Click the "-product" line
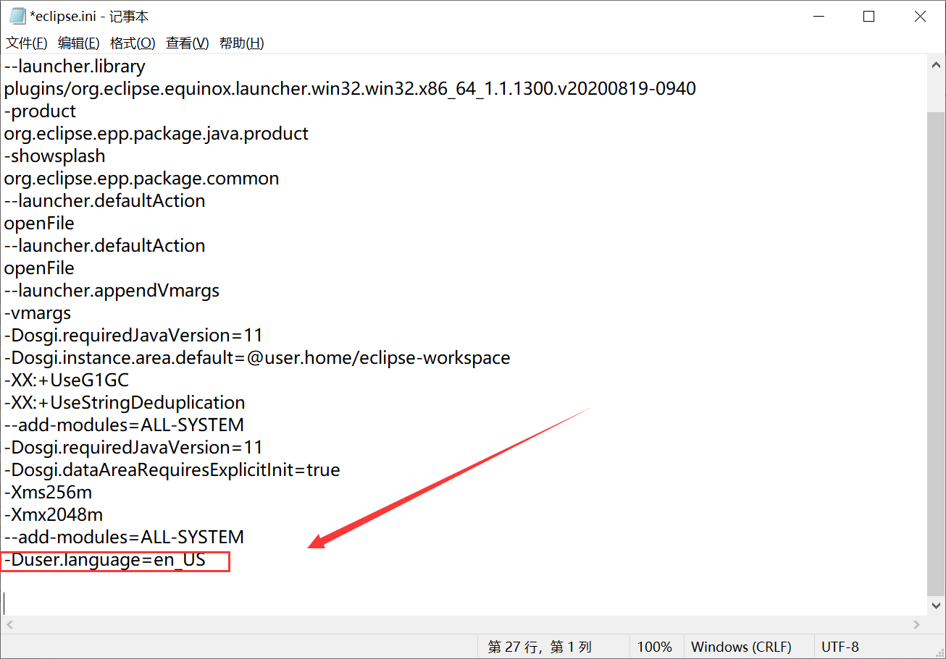Image resolution: width=946 pixels, height=659 pixels. point(40,111)
